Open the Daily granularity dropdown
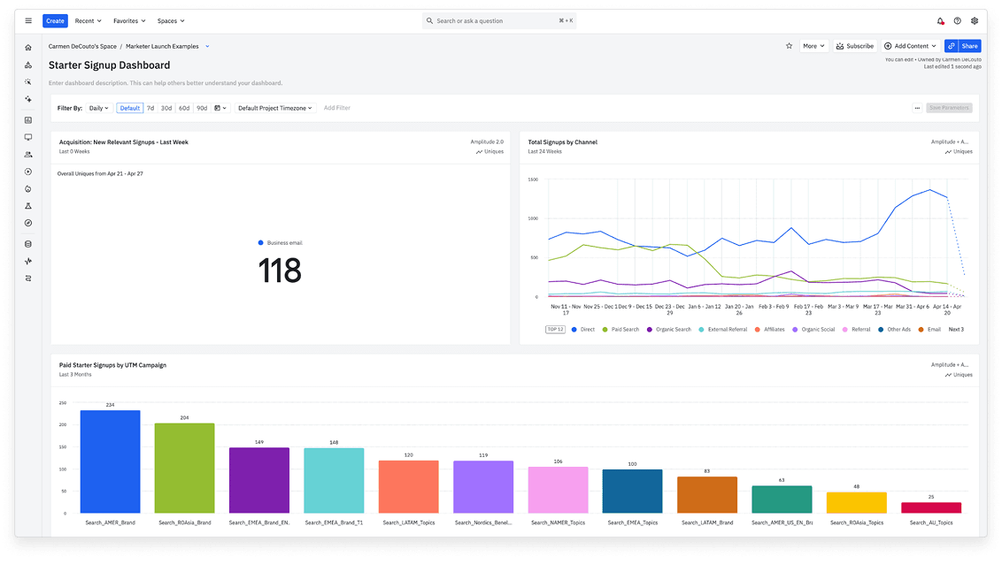 click(97, 108)
